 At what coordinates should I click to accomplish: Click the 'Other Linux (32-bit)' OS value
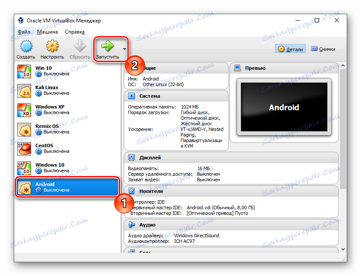tap(163, 84)
